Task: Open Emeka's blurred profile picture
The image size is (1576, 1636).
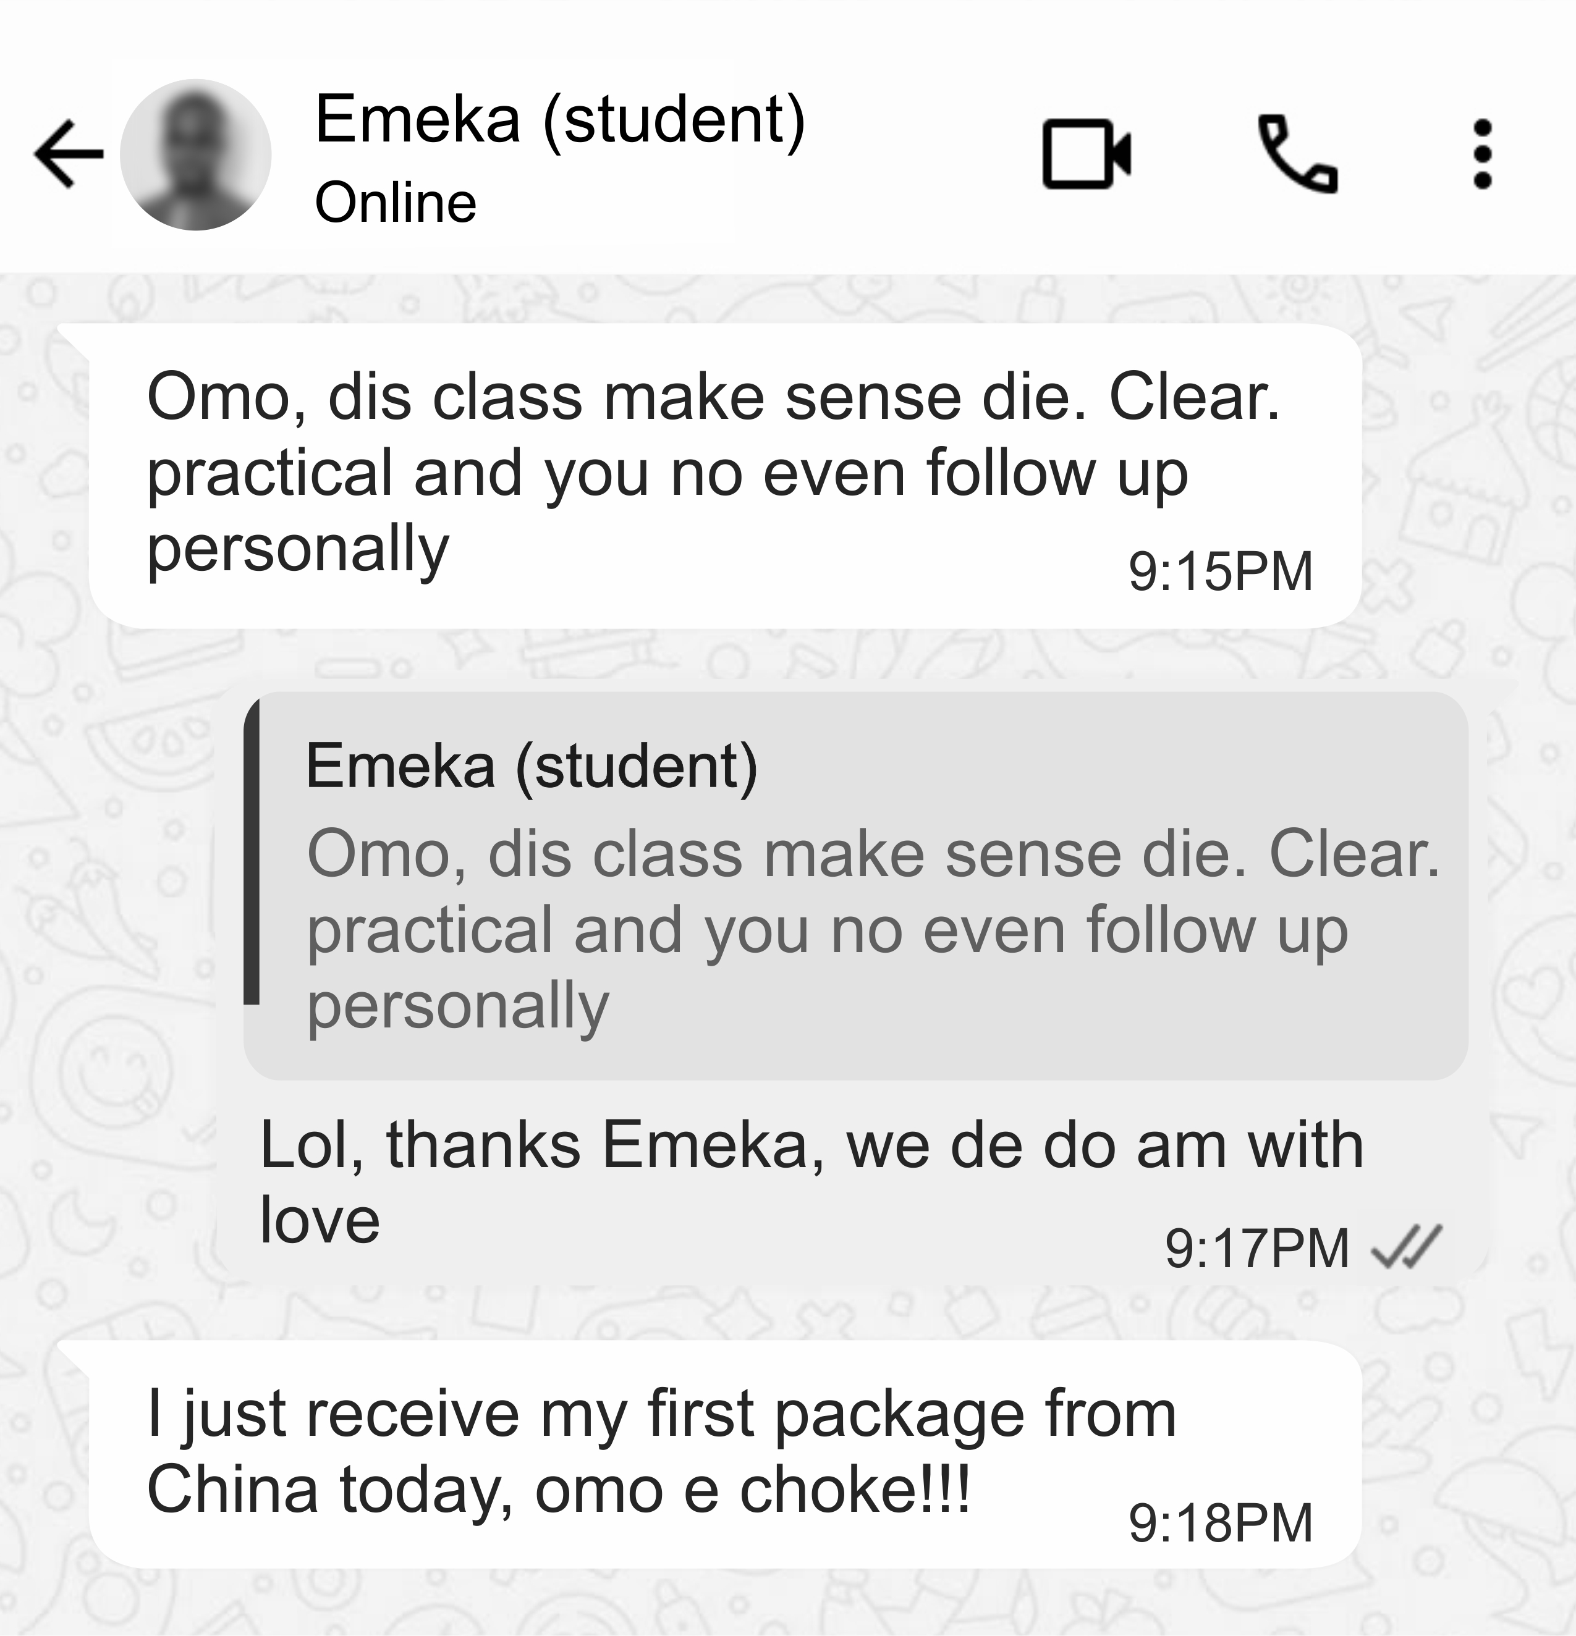Action: (195, 154)
